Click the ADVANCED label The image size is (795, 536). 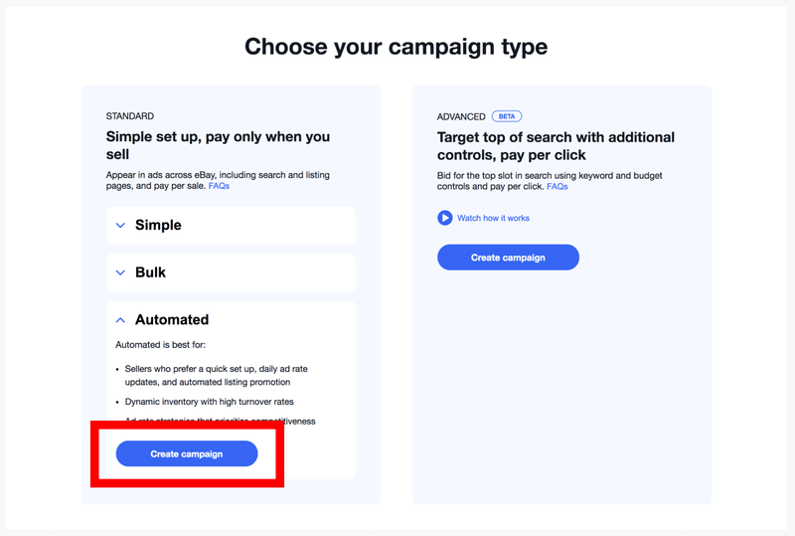click(x=461, y=116)
